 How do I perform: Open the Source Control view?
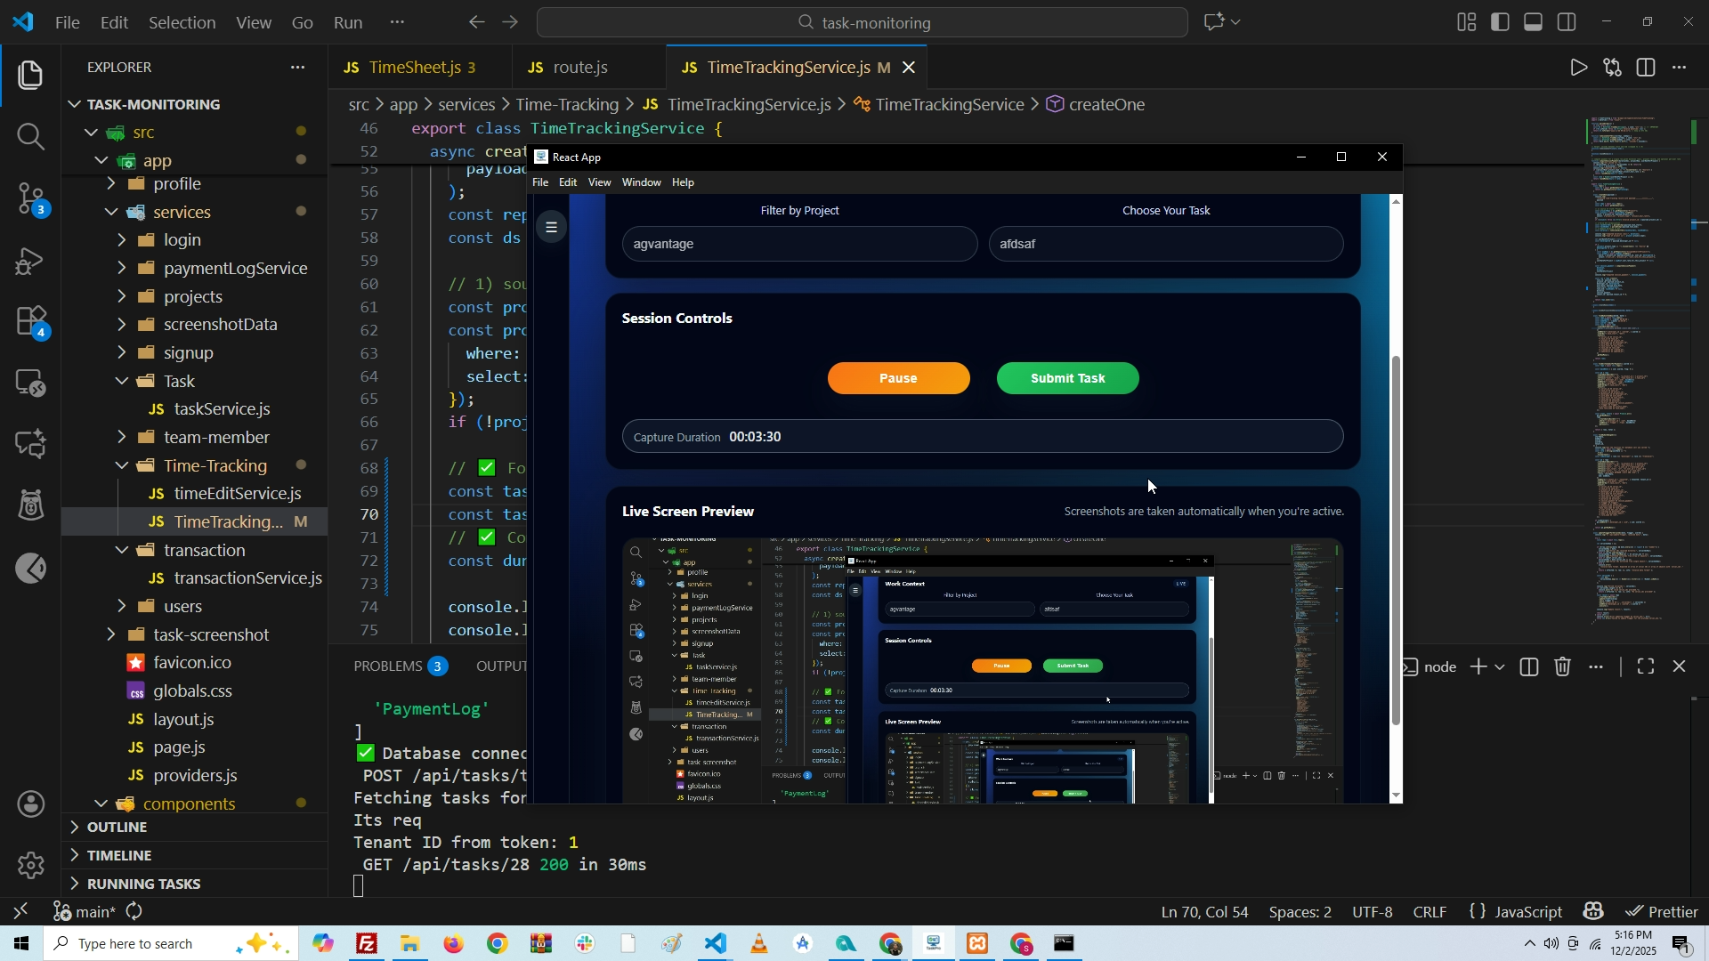pos(30,198)
